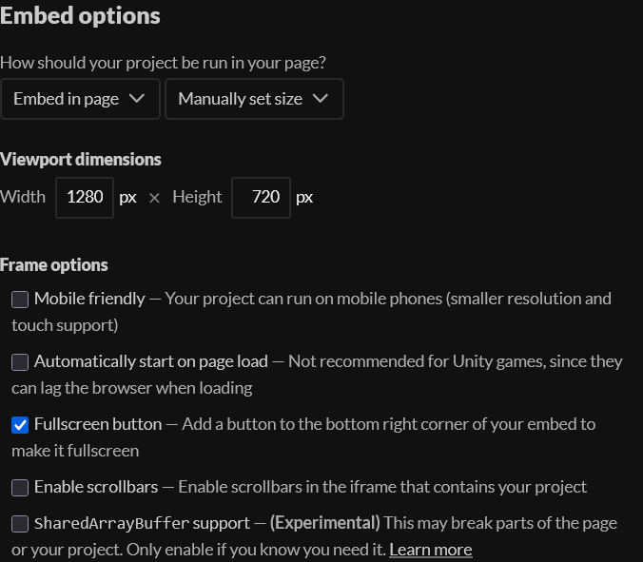
Task: Click the "Automatically start on page load" label
Action: pos(151,361)
